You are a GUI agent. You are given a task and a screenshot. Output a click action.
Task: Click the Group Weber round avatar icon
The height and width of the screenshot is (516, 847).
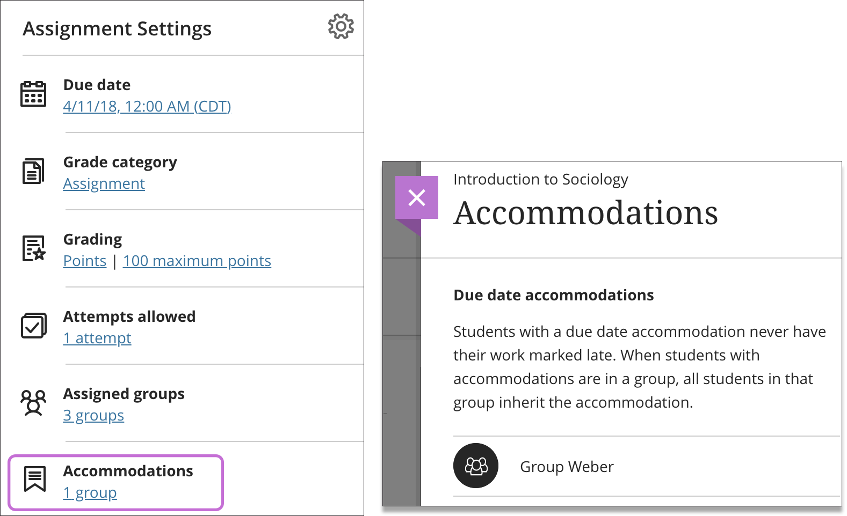(x=476, y=466)
